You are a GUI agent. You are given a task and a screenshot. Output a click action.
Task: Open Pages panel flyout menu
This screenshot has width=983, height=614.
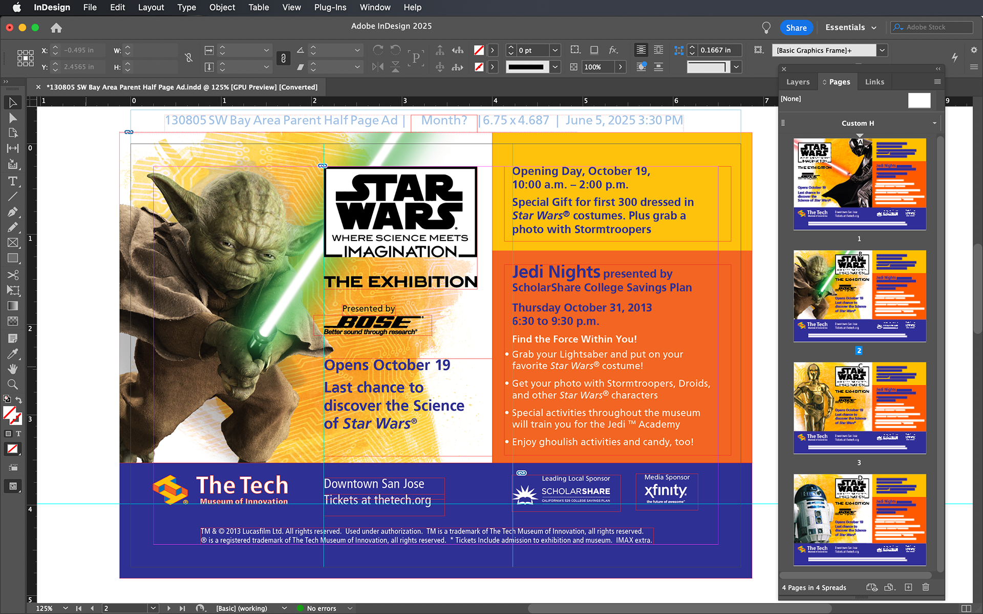pos(937,82)
